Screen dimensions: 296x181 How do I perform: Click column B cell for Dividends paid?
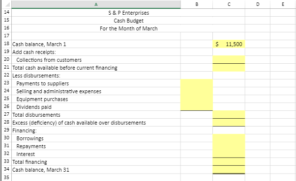pyautogui.click(x=197, y=107)
